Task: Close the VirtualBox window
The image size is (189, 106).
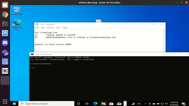Action: coord(186,3)
